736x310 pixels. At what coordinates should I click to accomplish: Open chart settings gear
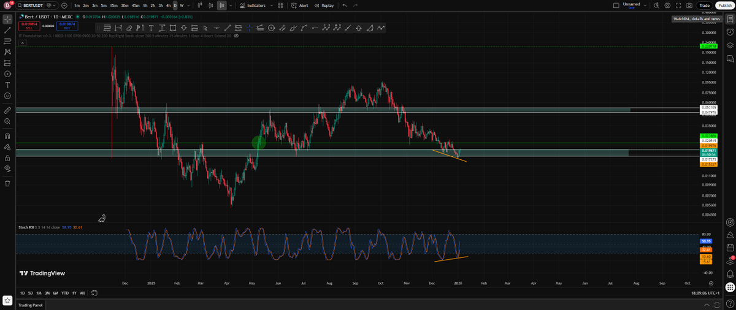pyautogui.click(x=667, y=6)
